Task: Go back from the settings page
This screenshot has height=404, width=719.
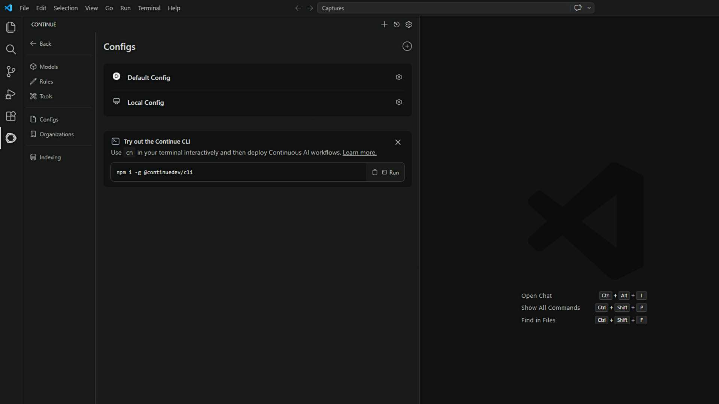Action: point(41,44)
